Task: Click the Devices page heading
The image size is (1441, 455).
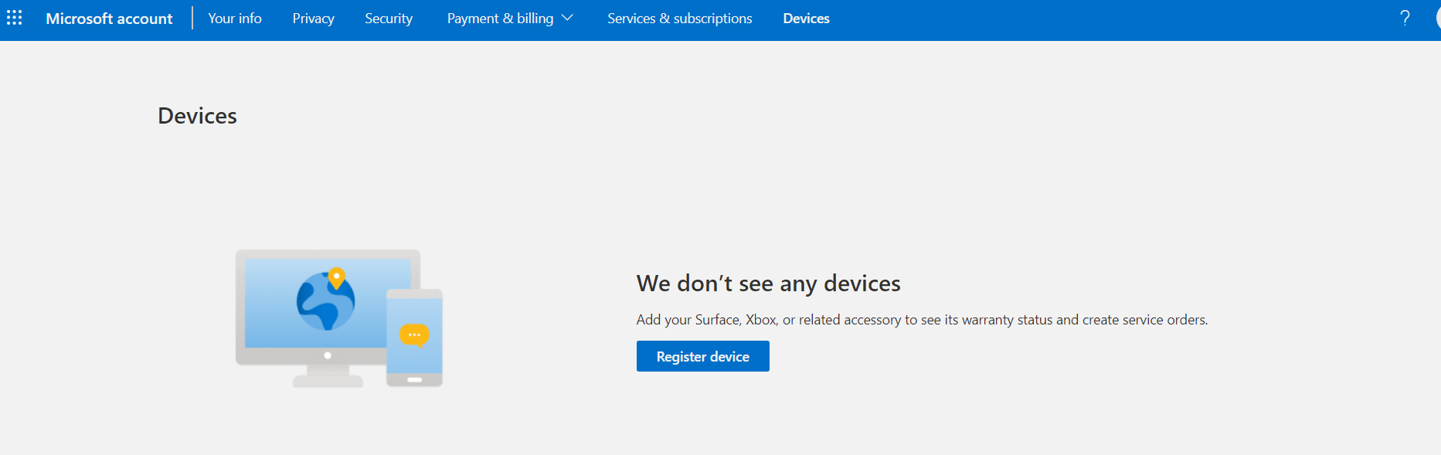Action: (x=197, y=116)
